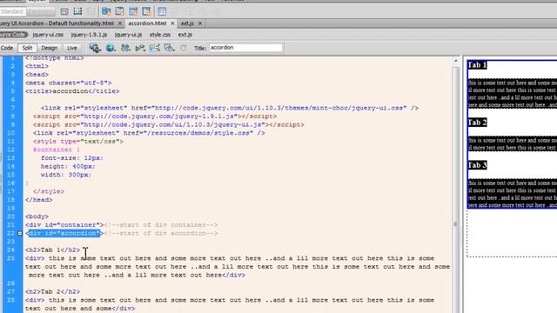Viewport: 557px width, 313px height.
Task: Click the jquery-ui.js script src line
Action: tap(168, 124)
